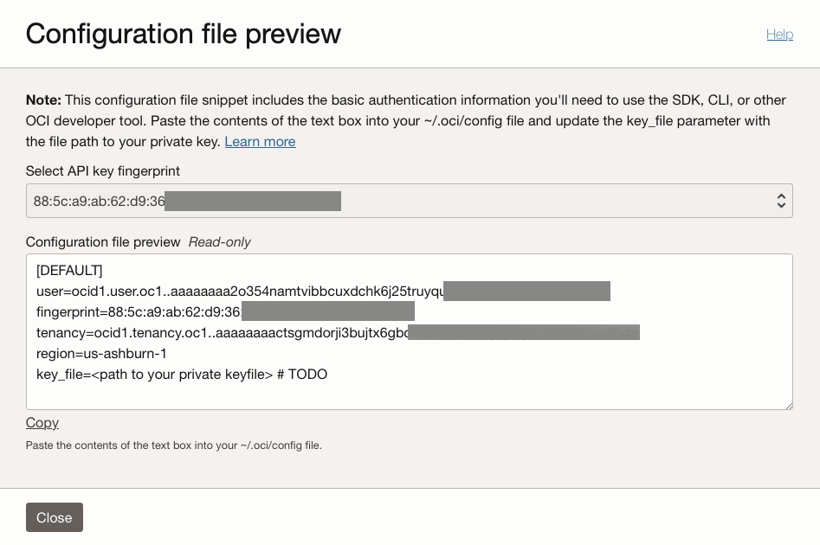Close the Configuration file preview dialog
Viewport: 820px width, 545px height.
click(x=54, y=517)
